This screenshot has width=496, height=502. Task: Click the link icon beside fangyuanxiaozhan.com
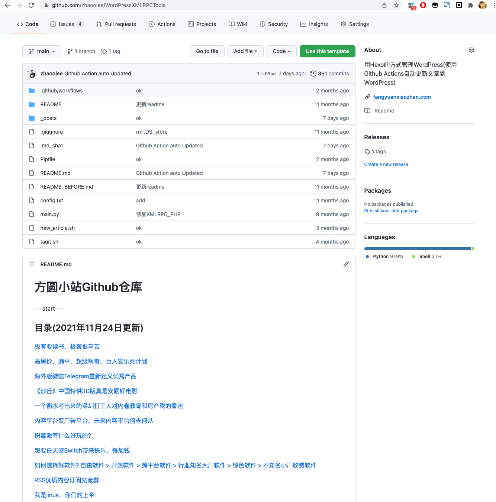click(x=367, y=97)
